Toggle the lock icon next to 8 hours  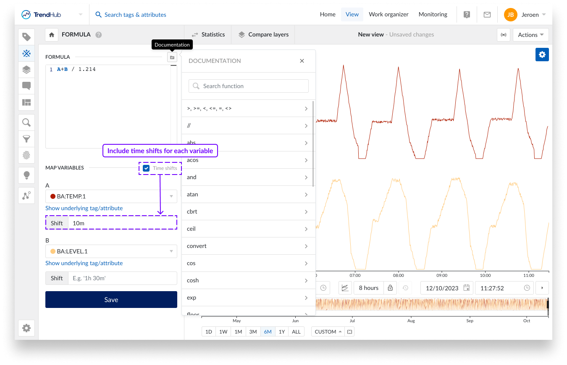tap(390, 288)
